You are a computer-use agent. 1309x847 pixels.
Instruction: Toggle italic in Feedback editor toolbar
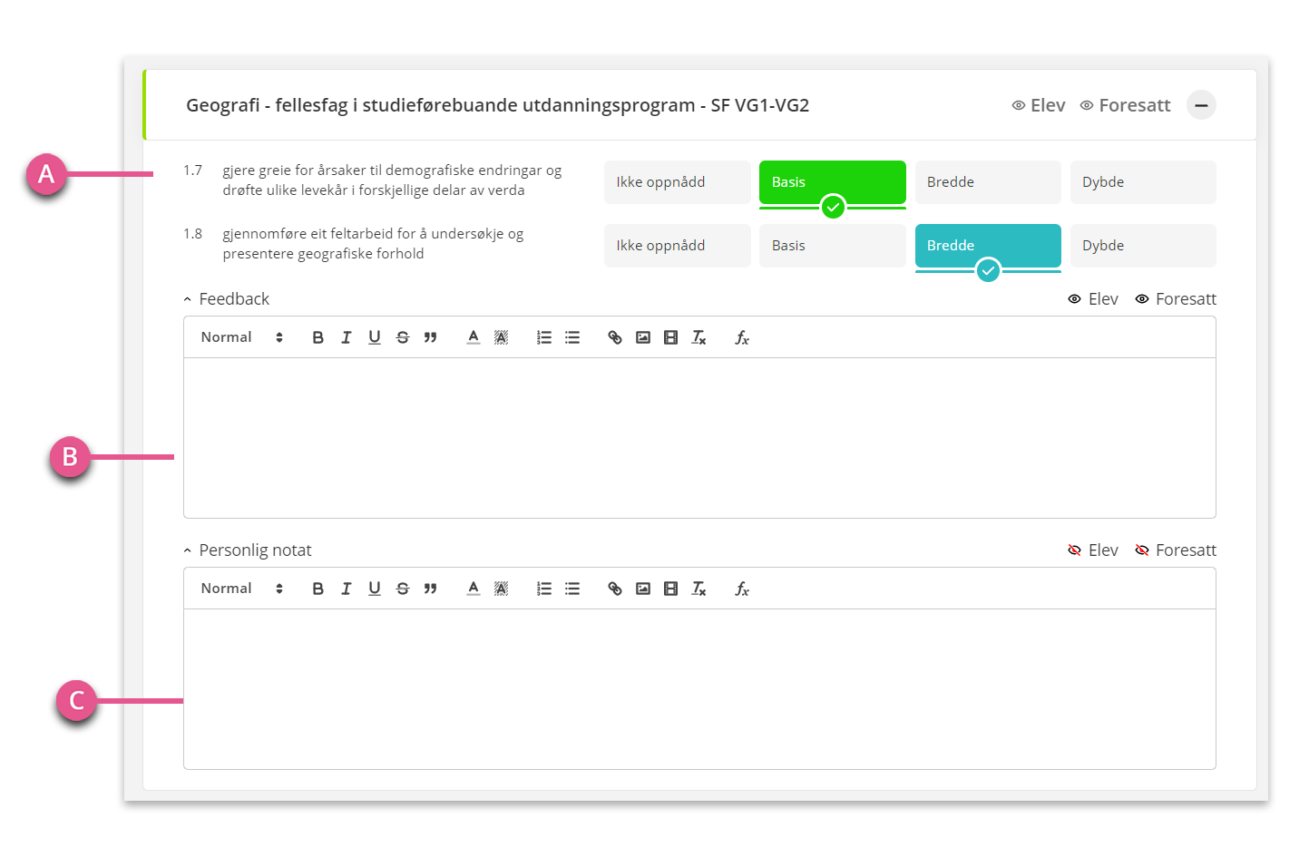tap(346, 337)
